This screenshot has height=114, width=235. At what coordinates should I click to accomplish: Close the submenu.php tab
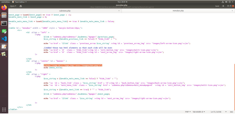(119, 11)
